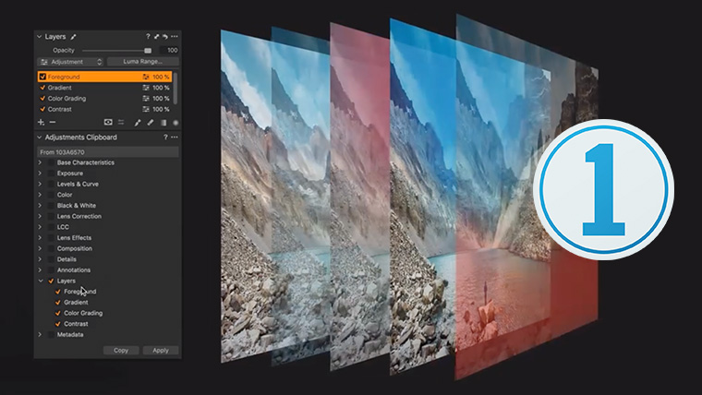
Task: Check the Base Characteristics checkbox
Action: coord(51,162)
